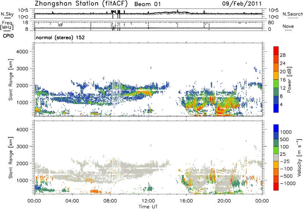Click red bottom of velocity colorbar
303x209 pixels.
click(x=276, y=187)
